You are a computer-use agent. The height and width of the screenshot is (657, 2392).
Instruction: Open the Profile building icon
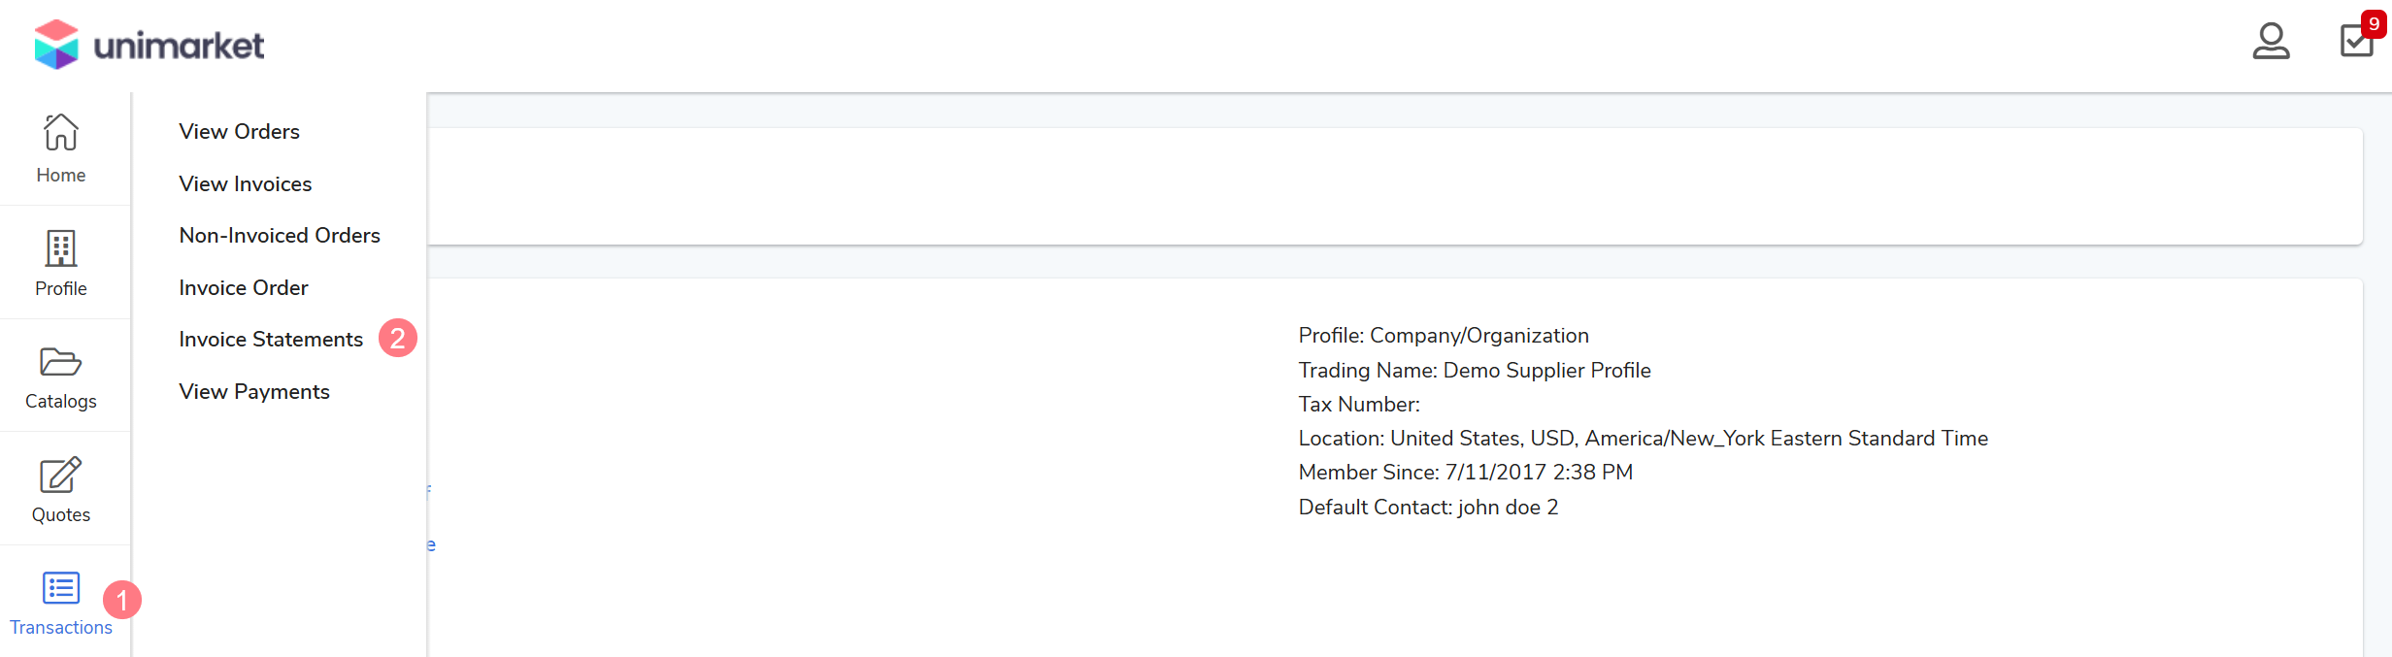[61, 249]
